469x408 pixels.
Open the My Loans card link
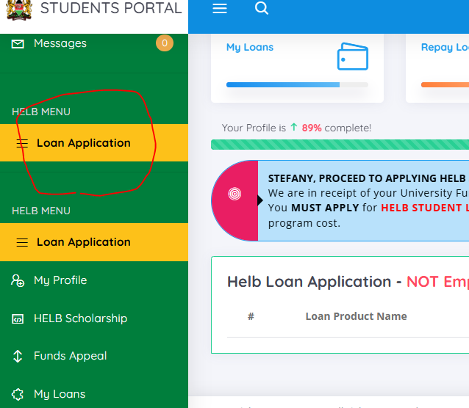coord(250,48)
